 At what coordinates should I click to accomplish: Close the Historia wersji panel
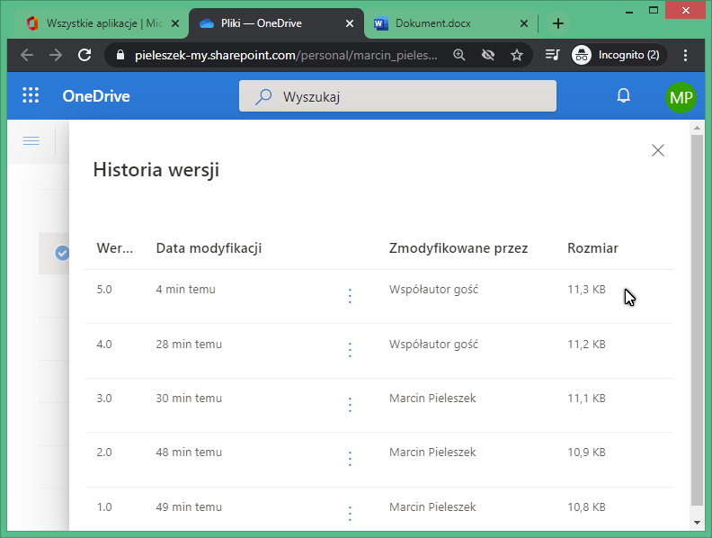[x=657, y=150]
